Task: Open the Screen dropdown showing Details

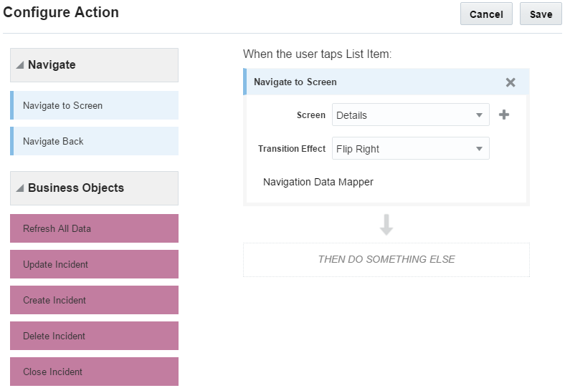Action: (x=410, y=115)
